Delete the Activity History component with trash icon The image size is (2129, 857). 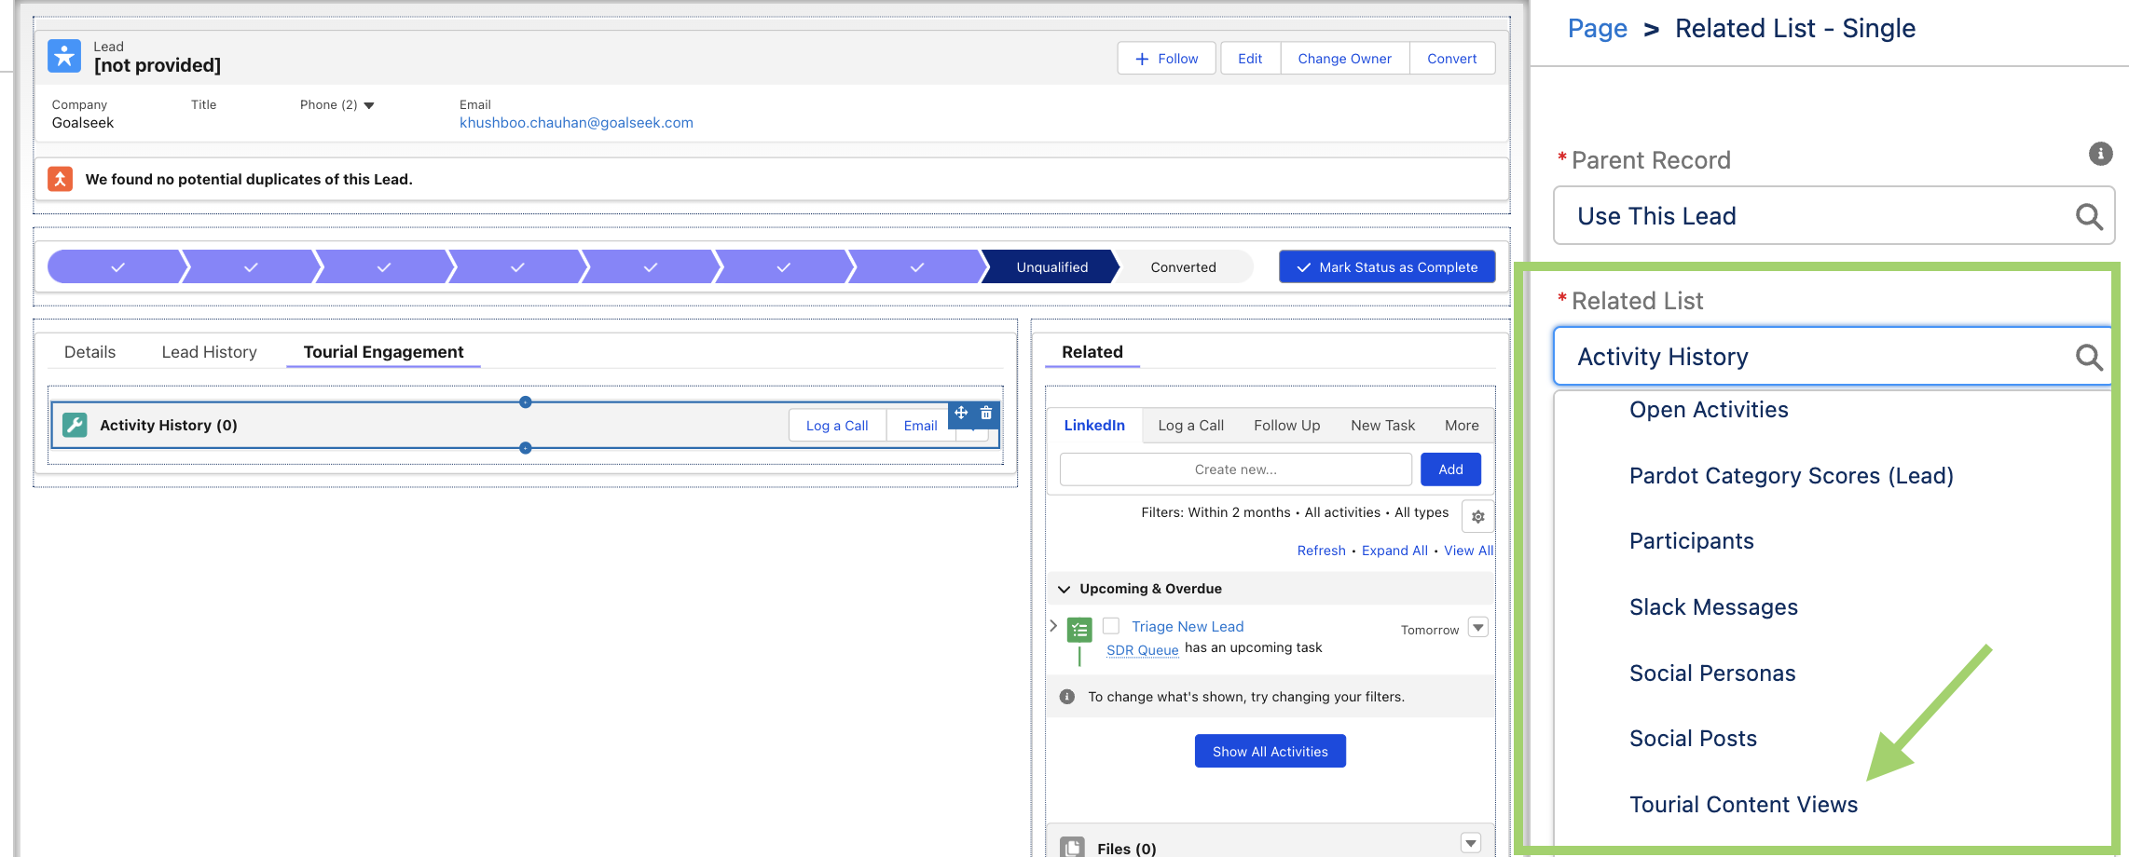pos(986,413)
